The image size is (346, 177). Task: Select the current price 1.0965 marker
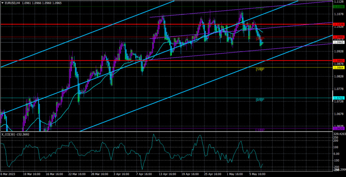(339, 42)
